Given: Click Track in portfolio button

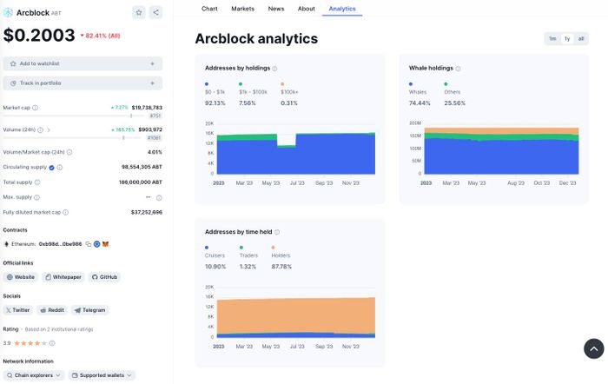Looking at the screenshot, I should (x=83, y=83).
